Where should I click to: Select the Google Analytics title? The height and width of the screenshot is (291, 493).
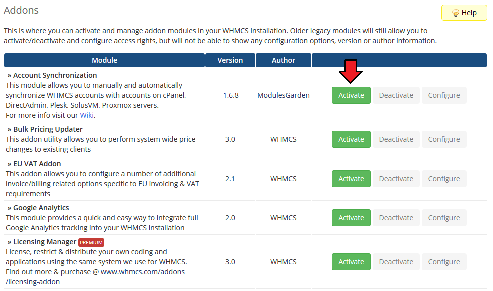click(x=41, y=208)
